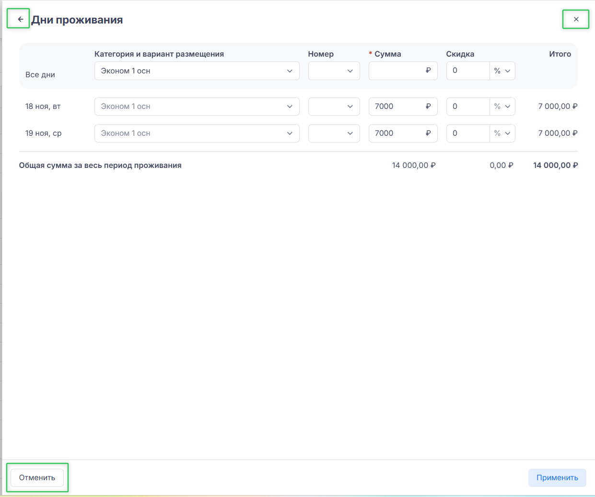Click the 7000 sum field for 18 ноя

coord(396,106)
